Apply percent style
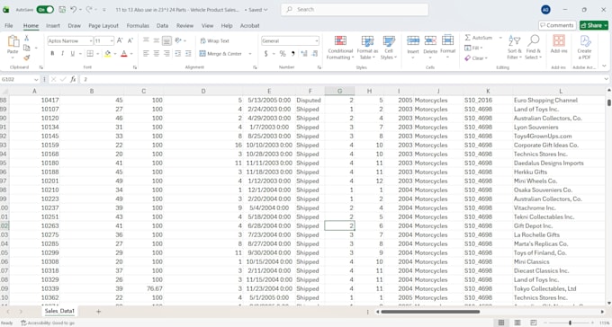Viewport: 612px width, 327px height. click(283, 54)
